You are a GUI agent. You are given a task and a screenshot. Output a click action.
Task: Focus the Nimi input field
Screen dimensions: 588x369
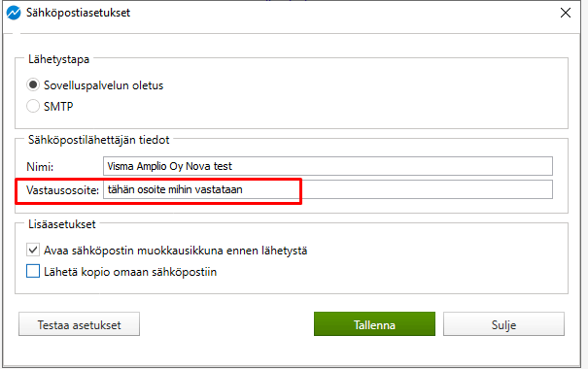(328, 166)
